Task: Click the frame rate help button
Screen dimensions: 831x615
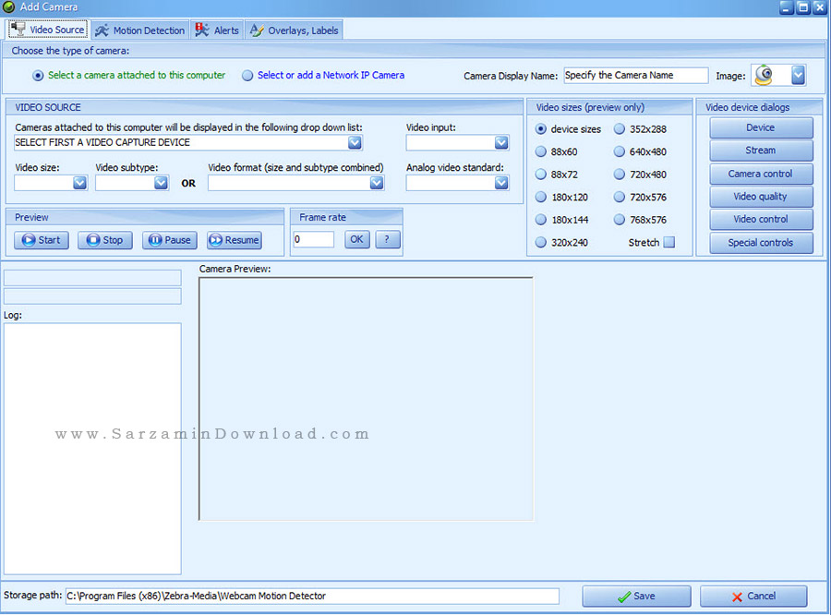Action: point(388,239)
